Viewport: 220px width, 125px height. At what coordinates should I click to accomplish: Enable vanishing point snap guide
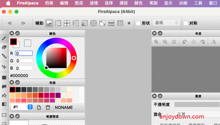point(75,23)
